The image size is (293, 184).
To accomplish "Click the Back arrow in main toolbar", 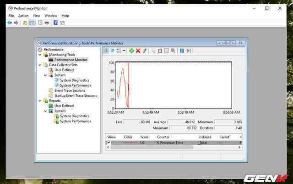I will point(10,23).
